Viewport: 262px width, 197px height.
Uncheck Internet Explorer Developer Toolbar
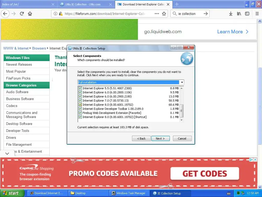click(x=80, y=109)
